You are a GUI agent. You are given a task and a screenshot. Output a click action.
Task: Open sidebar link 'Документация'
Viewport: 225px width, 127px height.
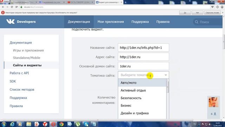(21, 43)
